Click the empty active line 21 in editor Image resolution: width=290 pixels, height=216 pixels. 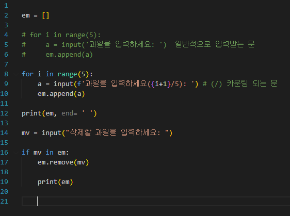click(x=156, y=202)
